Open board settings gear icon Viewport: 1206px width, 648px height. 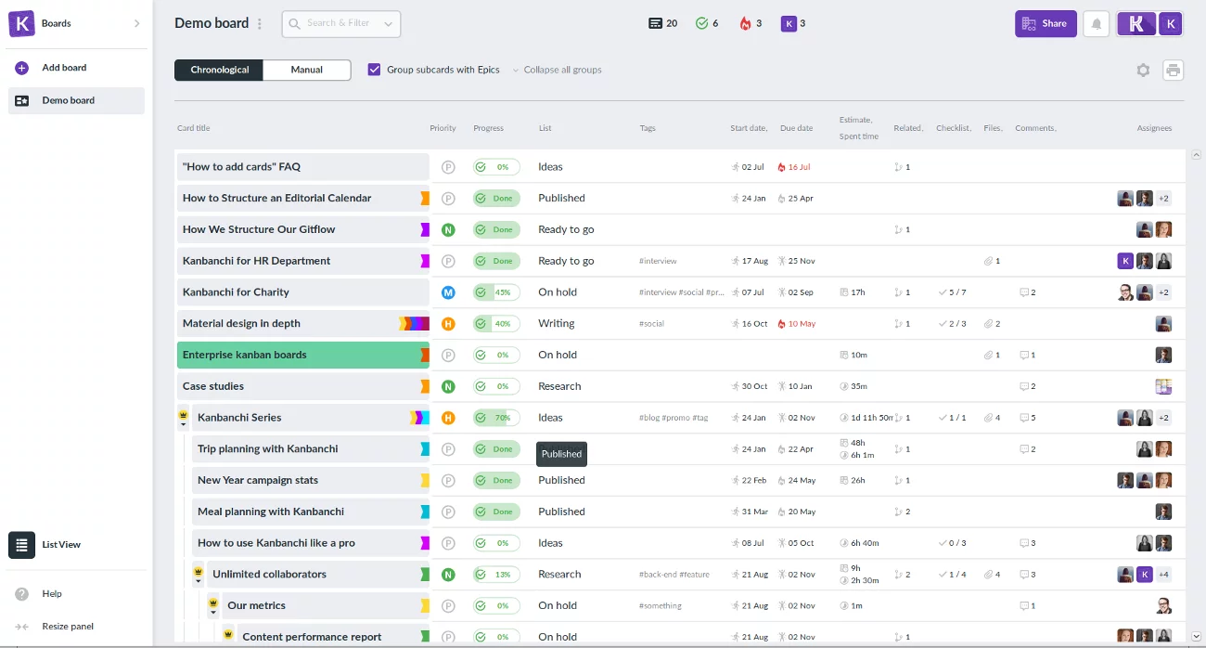(1143, 71)
